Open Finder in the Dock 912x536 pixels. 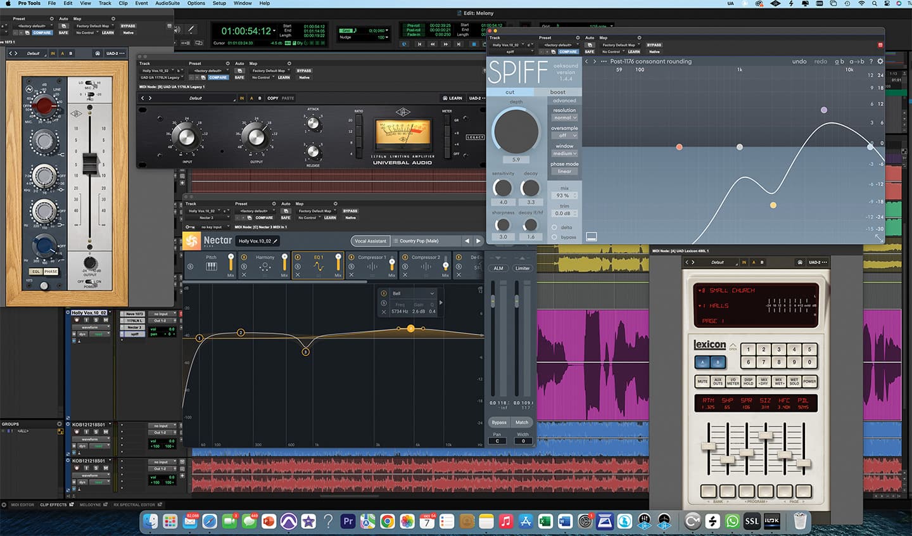pyautogui.click(x=151, y=521)
